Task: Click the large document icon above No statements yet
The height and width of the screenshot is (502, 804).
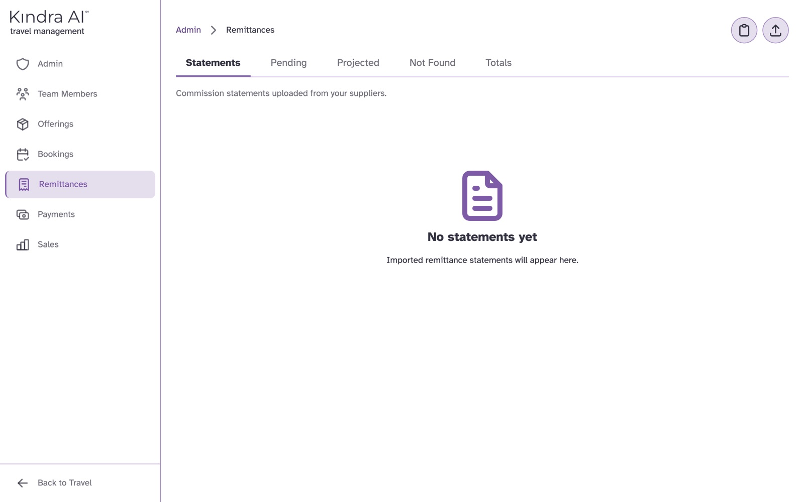Action: (482, 196)
